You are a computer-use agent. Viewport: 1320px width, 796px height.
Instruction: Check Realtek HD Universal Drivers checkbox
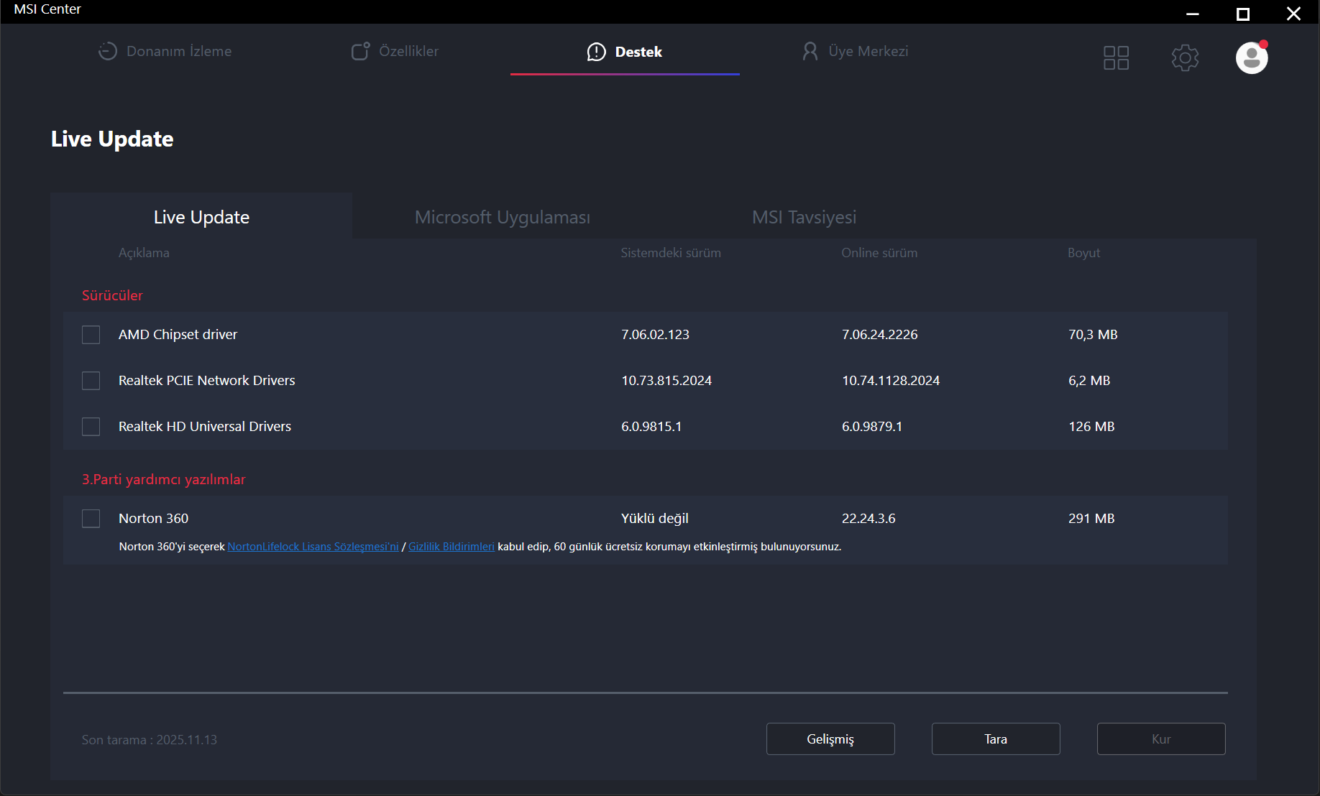[x=91, y=427]
